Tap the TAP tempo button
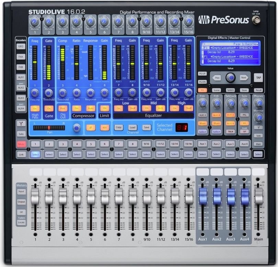This screenshot has height=267, width=278. point(258,77)
